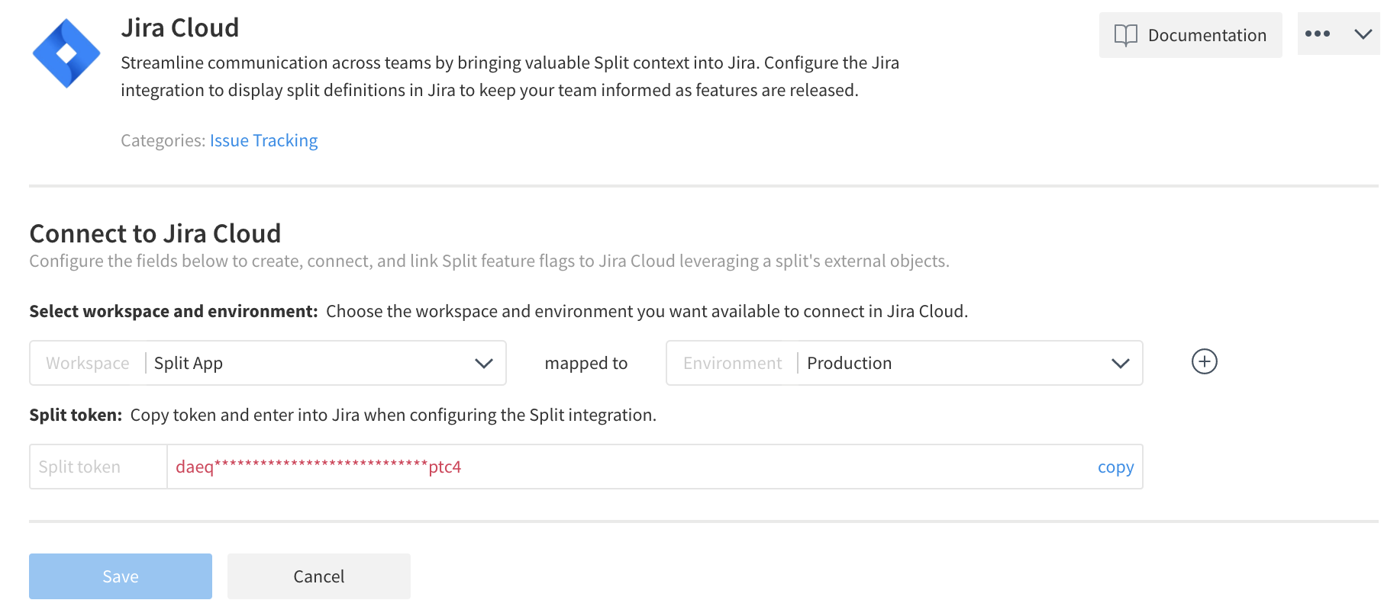
Task: Click the Environment dropdown chevron arrow
Action: point(1120,363)
